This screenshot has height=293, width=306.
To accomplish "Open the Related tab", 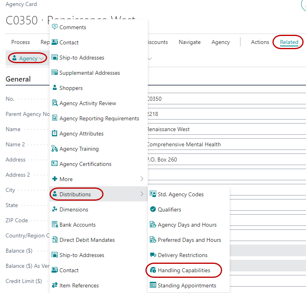I will [289, 42].
